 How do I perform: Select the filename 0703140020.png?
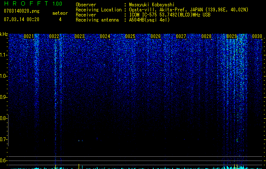(22, 11)
